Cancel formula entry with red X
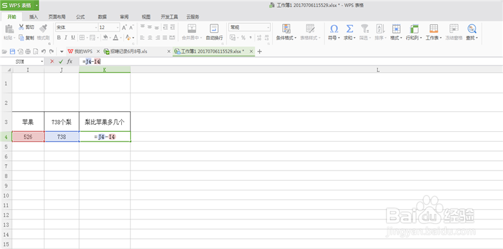Screen dimensions: 503x249 click(52, 62)
